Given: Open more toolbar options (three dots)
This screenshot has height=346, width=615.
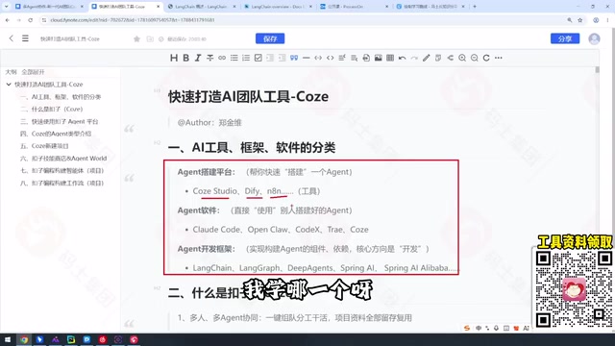Looking at the screenshot, I should 499,58.
